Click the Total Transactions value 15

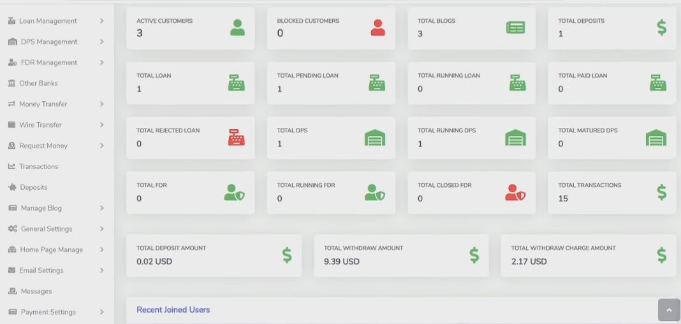coord(563,199)
